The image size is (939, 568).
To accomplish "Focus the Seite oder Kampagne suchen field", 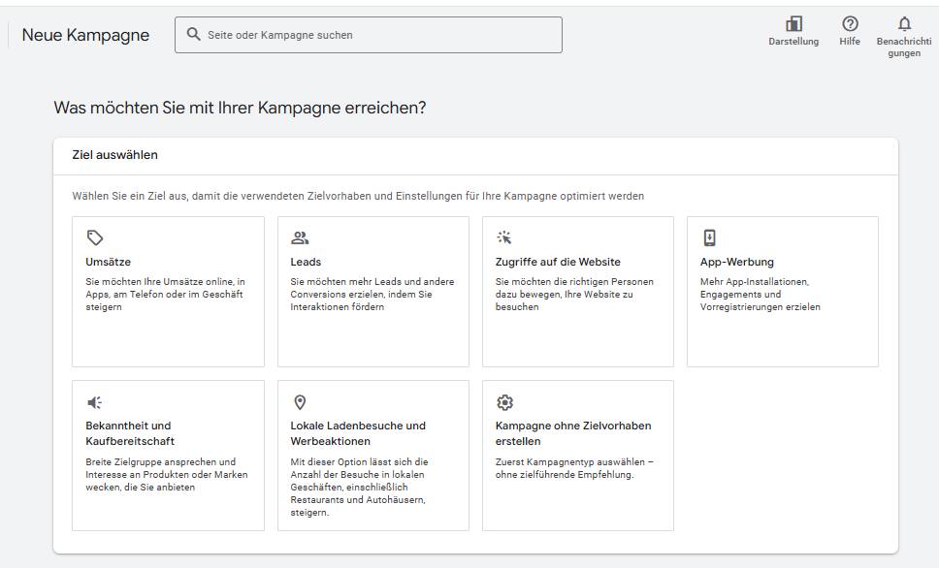I will (x=369, y=35).
